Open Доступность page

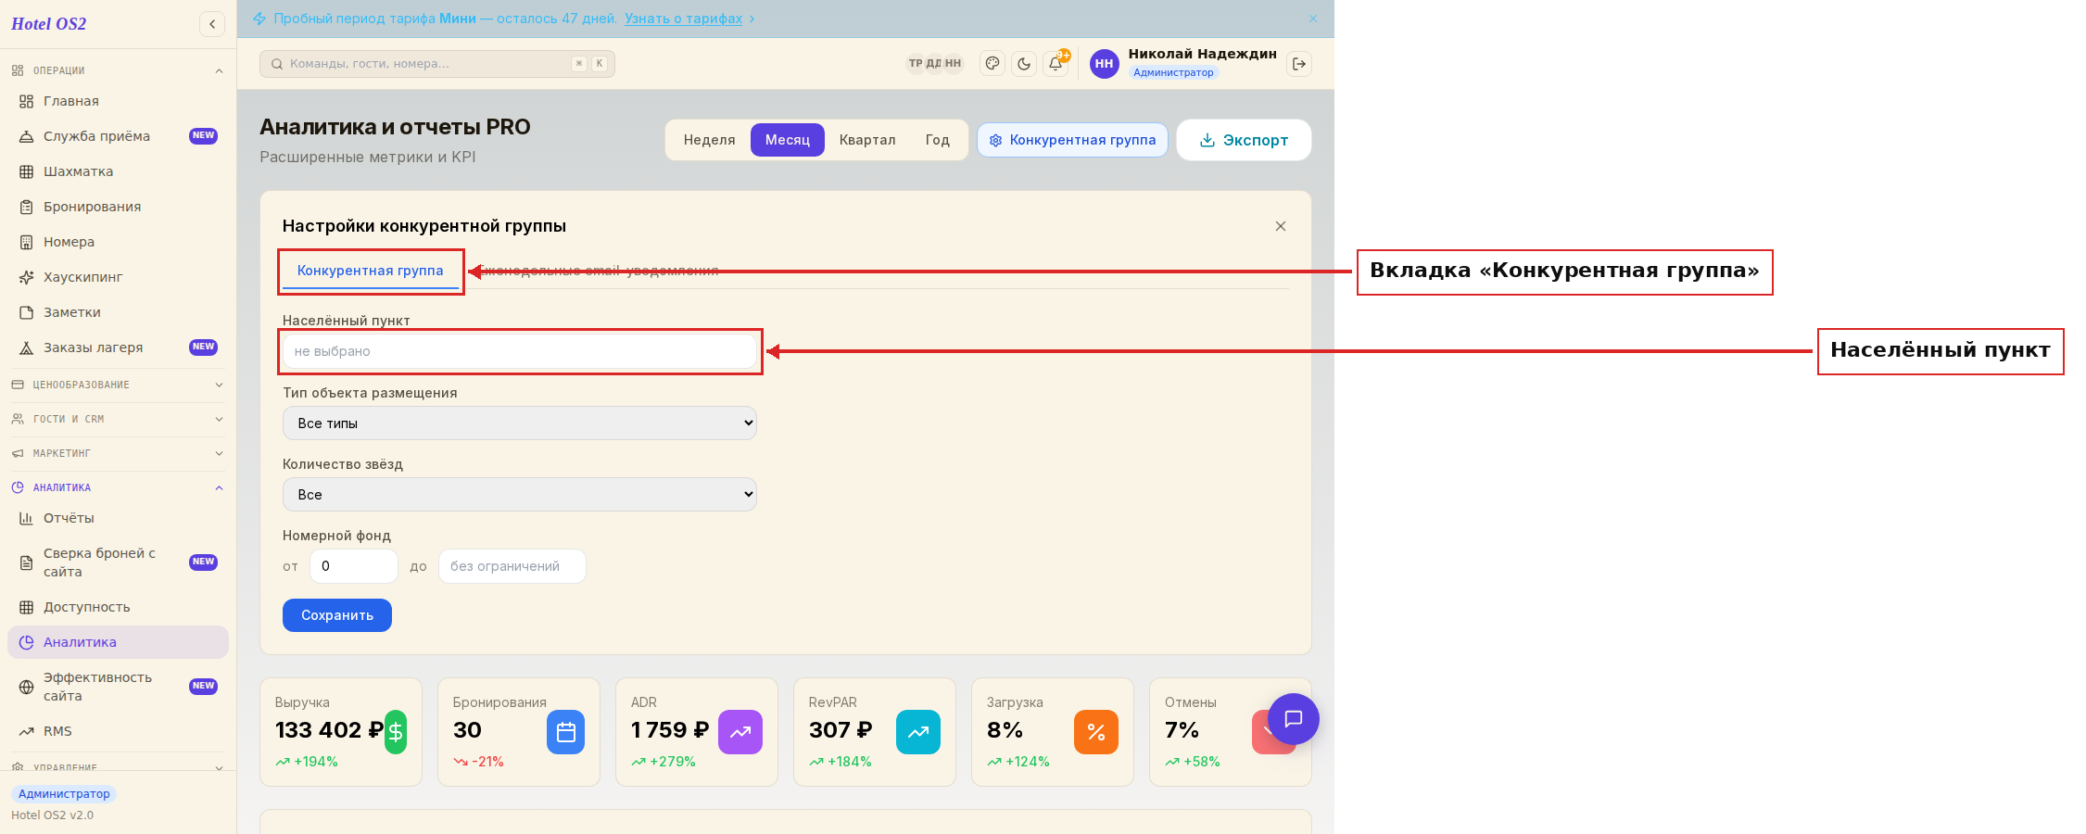coord(118,607)
